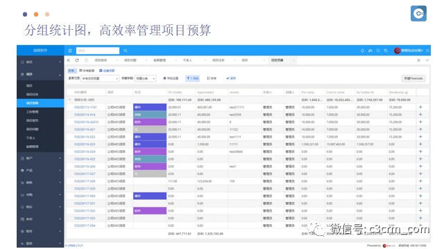Select the highlighted 项目预算 sidebar item

tap(40, 103)
